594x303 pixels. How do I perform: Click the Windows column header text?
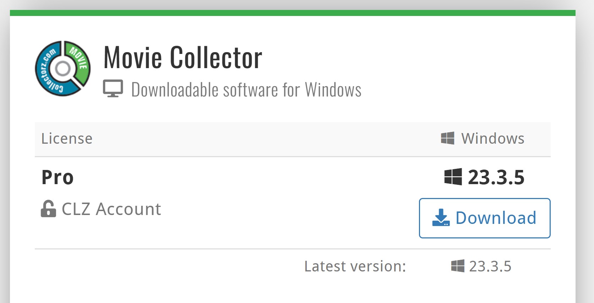(x=492, y=138)
